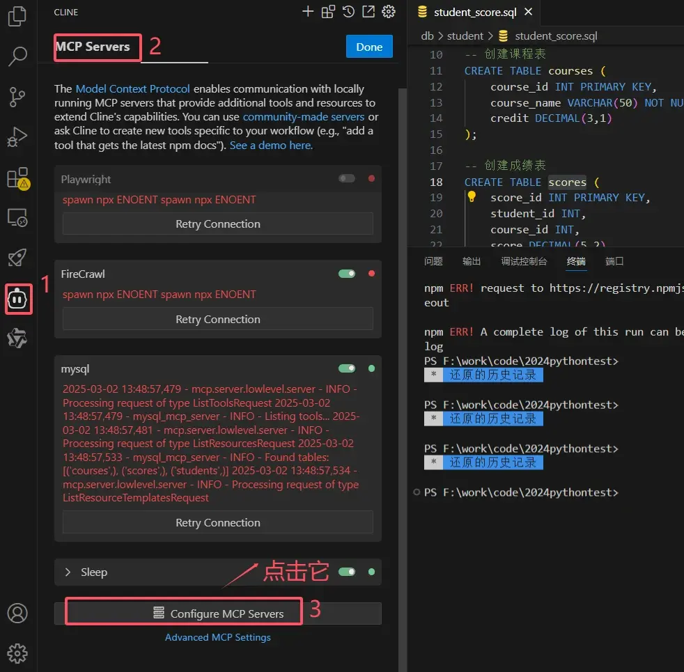684x672 pixels.
Task: Open Run and Debug view
Action: point(17,137)
